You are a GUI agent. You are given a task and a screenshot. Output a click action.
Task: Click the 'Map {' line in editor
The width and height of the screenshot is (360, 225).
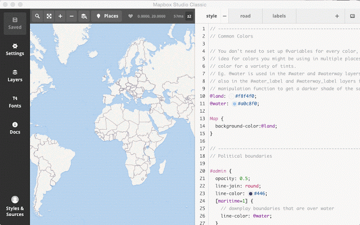[217, 118]
